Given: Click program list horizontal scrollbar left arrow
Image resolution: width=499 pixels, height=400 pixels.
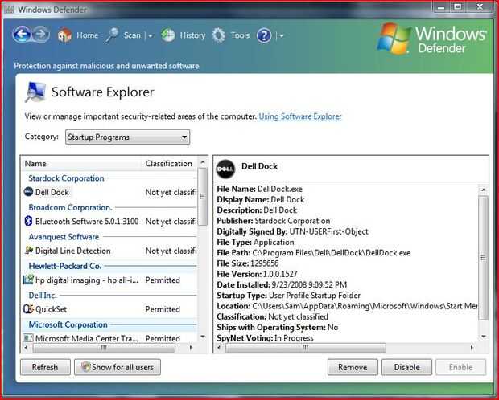Looking at the screenshot, I should tap(27, 348).
